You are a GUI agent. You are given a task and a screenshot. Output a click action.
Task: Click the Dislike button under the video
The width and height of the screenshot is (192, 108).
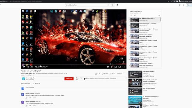(x=105, y=74)
